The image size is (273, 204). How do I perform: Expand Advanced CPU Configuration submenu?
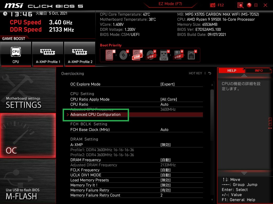tap(136, 114)
